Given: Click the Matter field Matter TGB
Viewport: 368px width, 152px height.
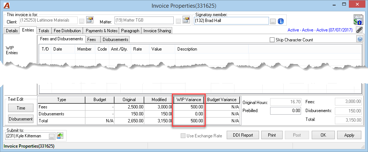Looking at the screenshot, I should click(144, 20).
